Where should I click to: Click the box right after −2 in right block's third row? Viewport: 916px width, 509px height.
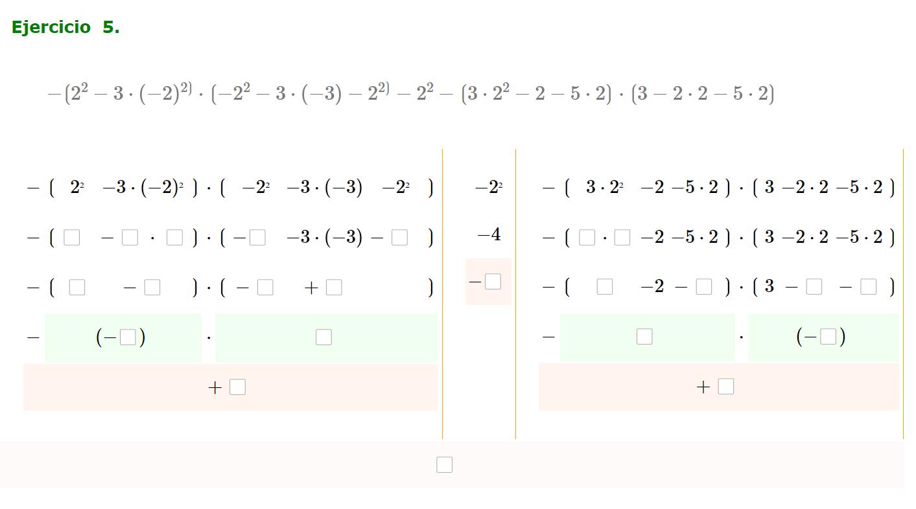point(704,287)
